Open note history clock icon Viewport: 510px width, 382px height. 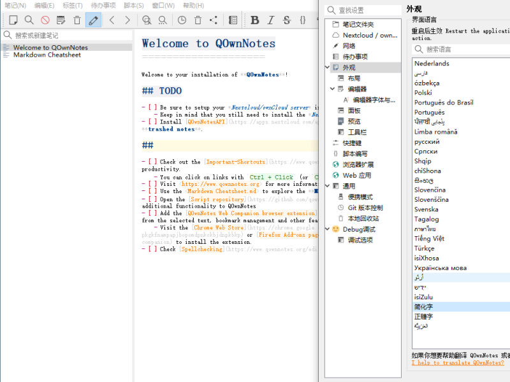[x=182, y=20]
